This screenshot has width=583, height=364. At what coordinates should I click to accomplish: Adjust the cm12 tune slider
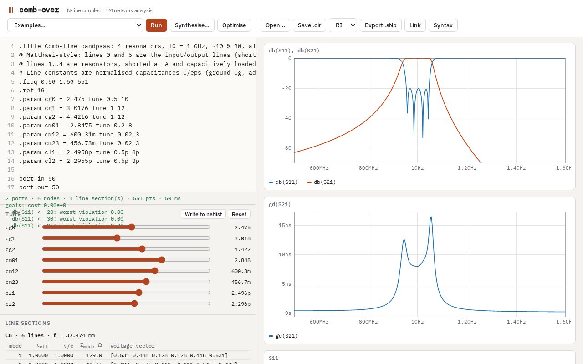click(126, 271)
